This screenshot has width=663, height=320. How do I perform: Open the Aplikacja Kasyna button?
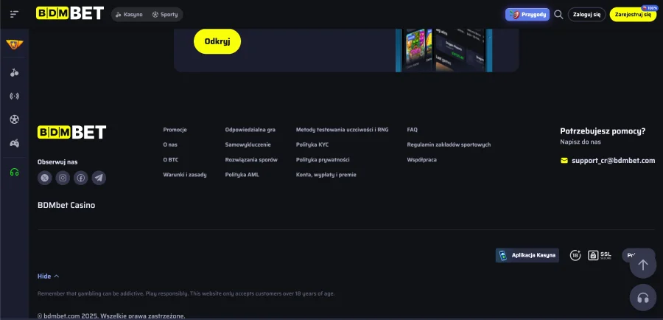coord(527,255)
